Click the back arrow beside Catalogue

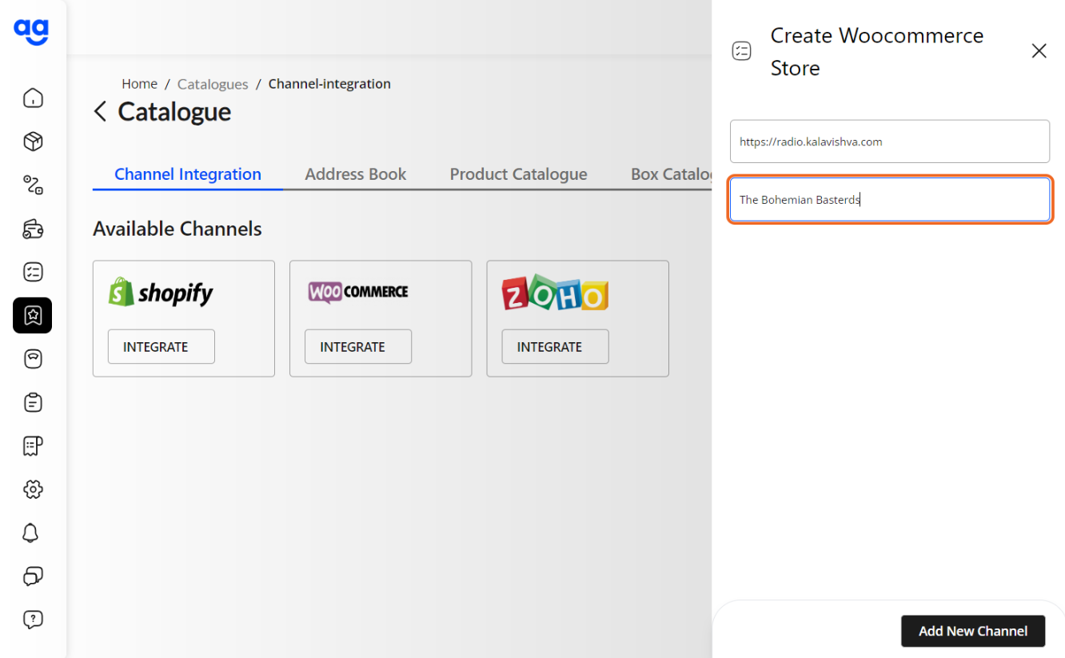100,112
